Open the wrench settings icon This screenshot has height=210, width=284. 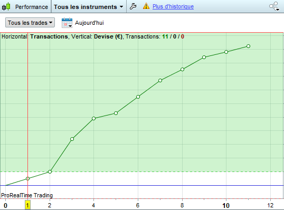pos(133,6)
